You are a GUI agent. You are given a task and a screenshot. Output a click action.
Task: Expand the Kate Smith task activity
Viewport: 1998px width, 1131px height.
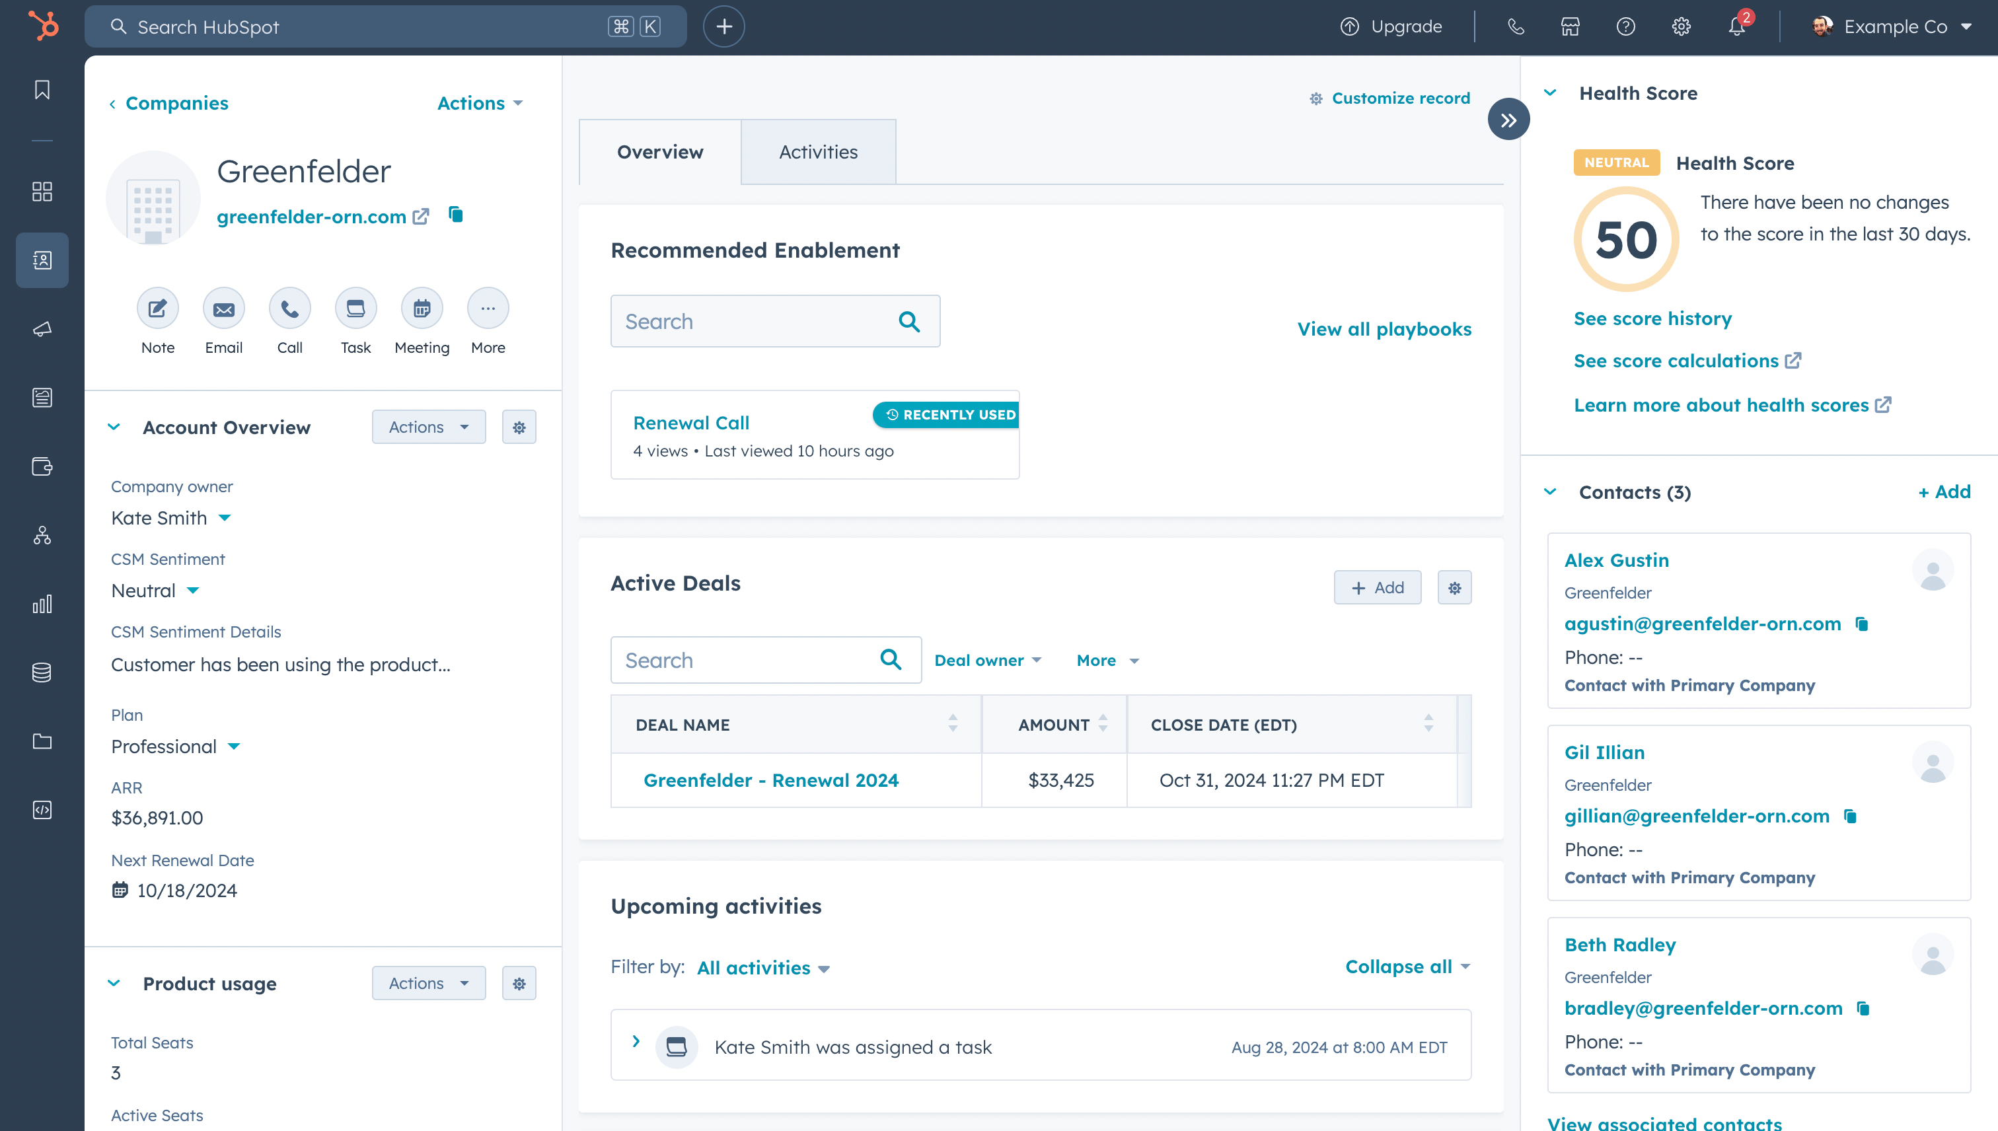click(x=636, y=1042)
